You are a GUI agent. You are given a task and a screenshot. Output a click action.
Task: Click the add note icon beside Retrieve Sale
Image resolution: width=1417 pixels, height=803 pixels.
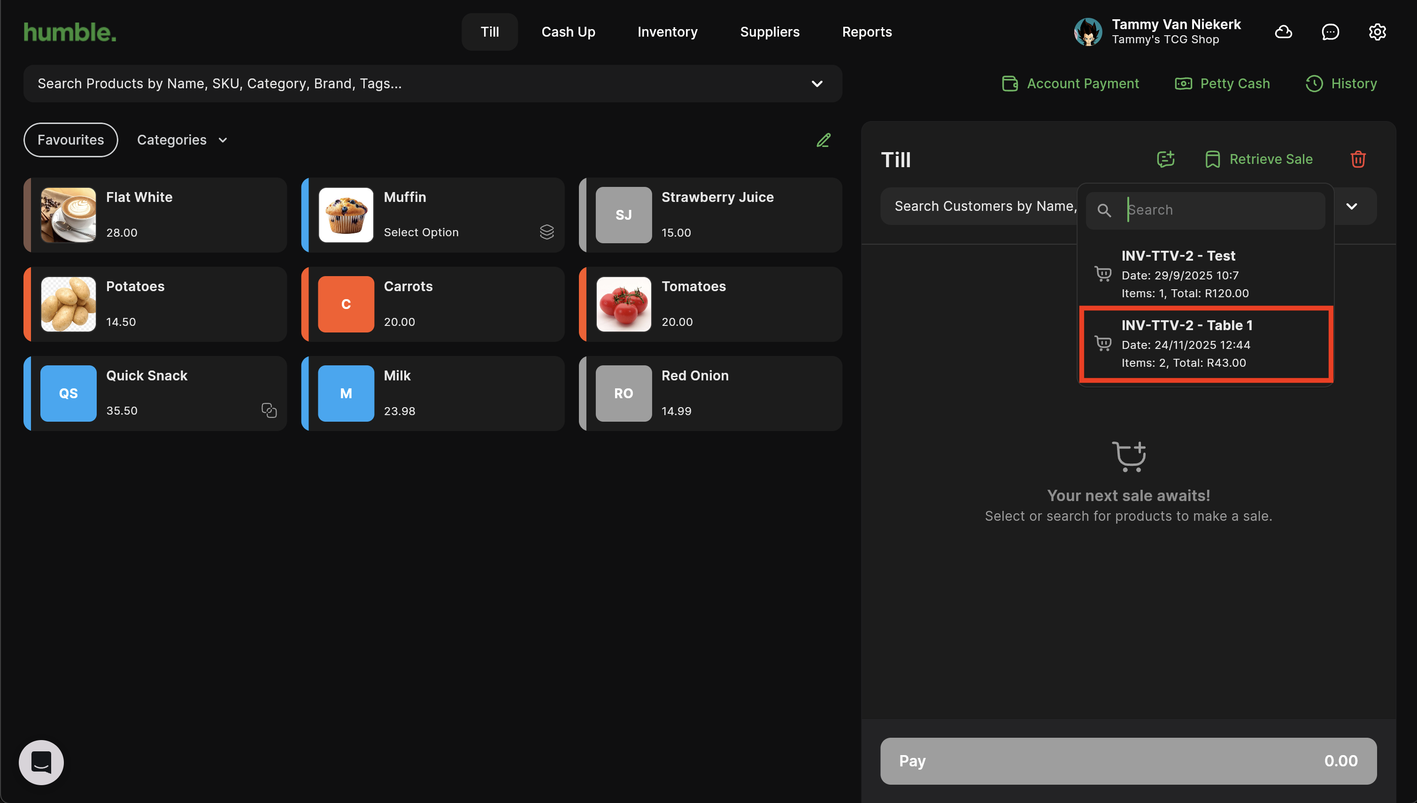1165,159
